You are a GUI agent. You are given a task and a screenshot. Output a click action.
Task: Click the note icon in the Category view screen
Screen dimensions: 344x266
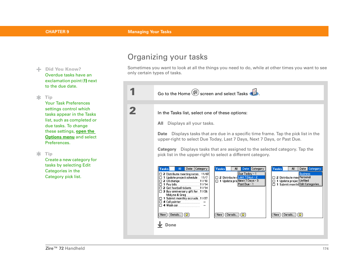[x=300, y=215]
